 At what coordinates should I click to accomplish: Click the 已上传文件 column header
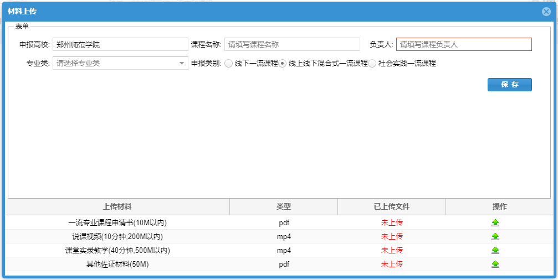click(391, 207)
